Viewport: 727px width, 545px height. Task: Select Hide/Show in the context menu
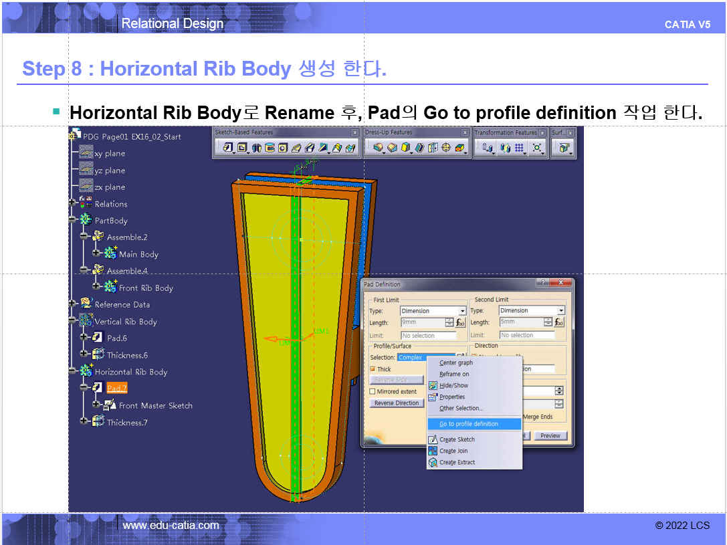click(453, 386)
